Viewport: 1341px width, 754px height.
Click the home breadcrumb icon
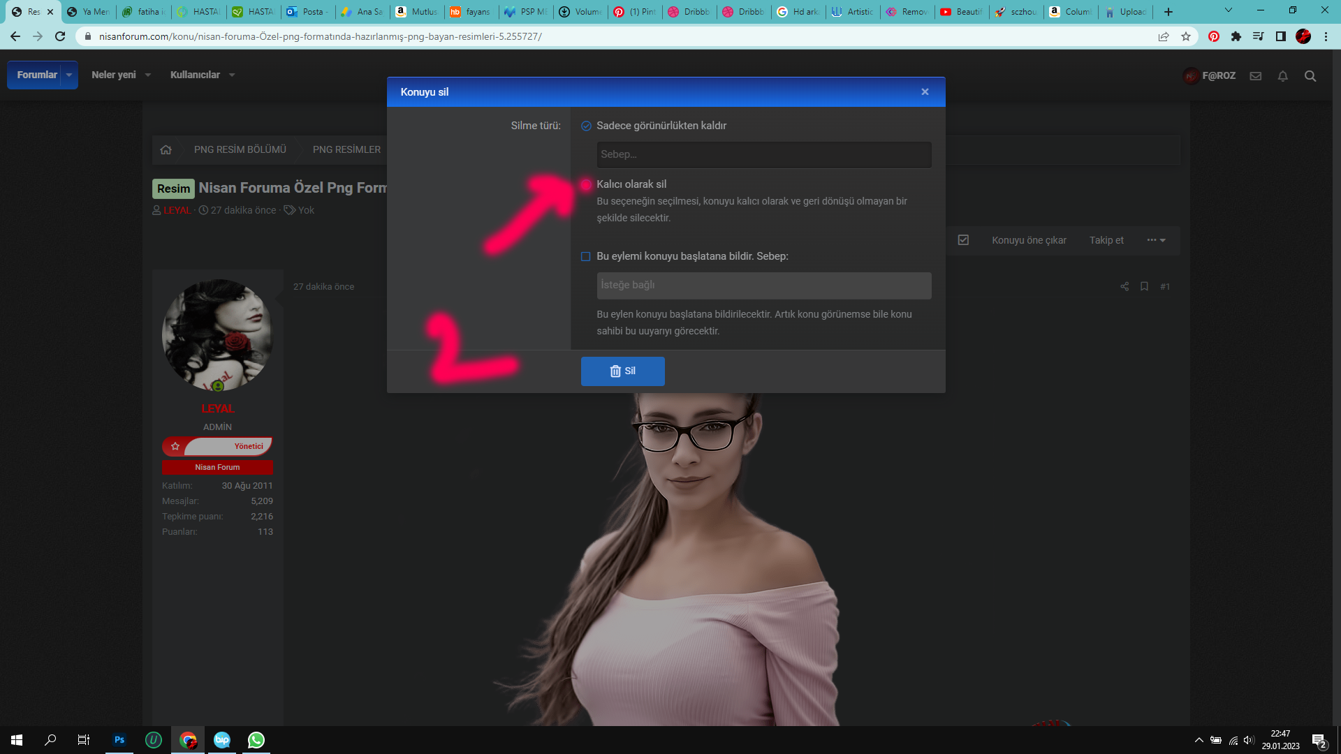coord(166,149)
